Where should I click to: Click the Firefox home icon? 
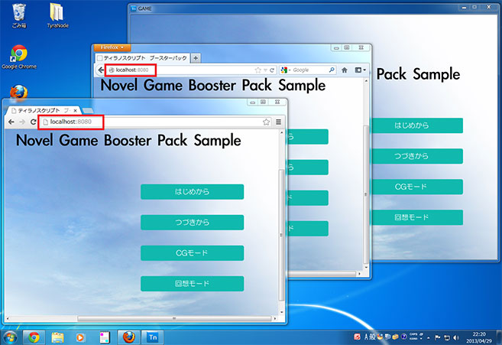click(345, 70)
